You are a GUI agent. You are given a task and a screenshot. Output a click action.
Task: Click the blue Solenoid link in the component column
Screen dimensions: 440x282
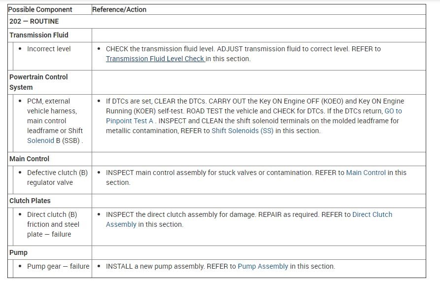40,141
